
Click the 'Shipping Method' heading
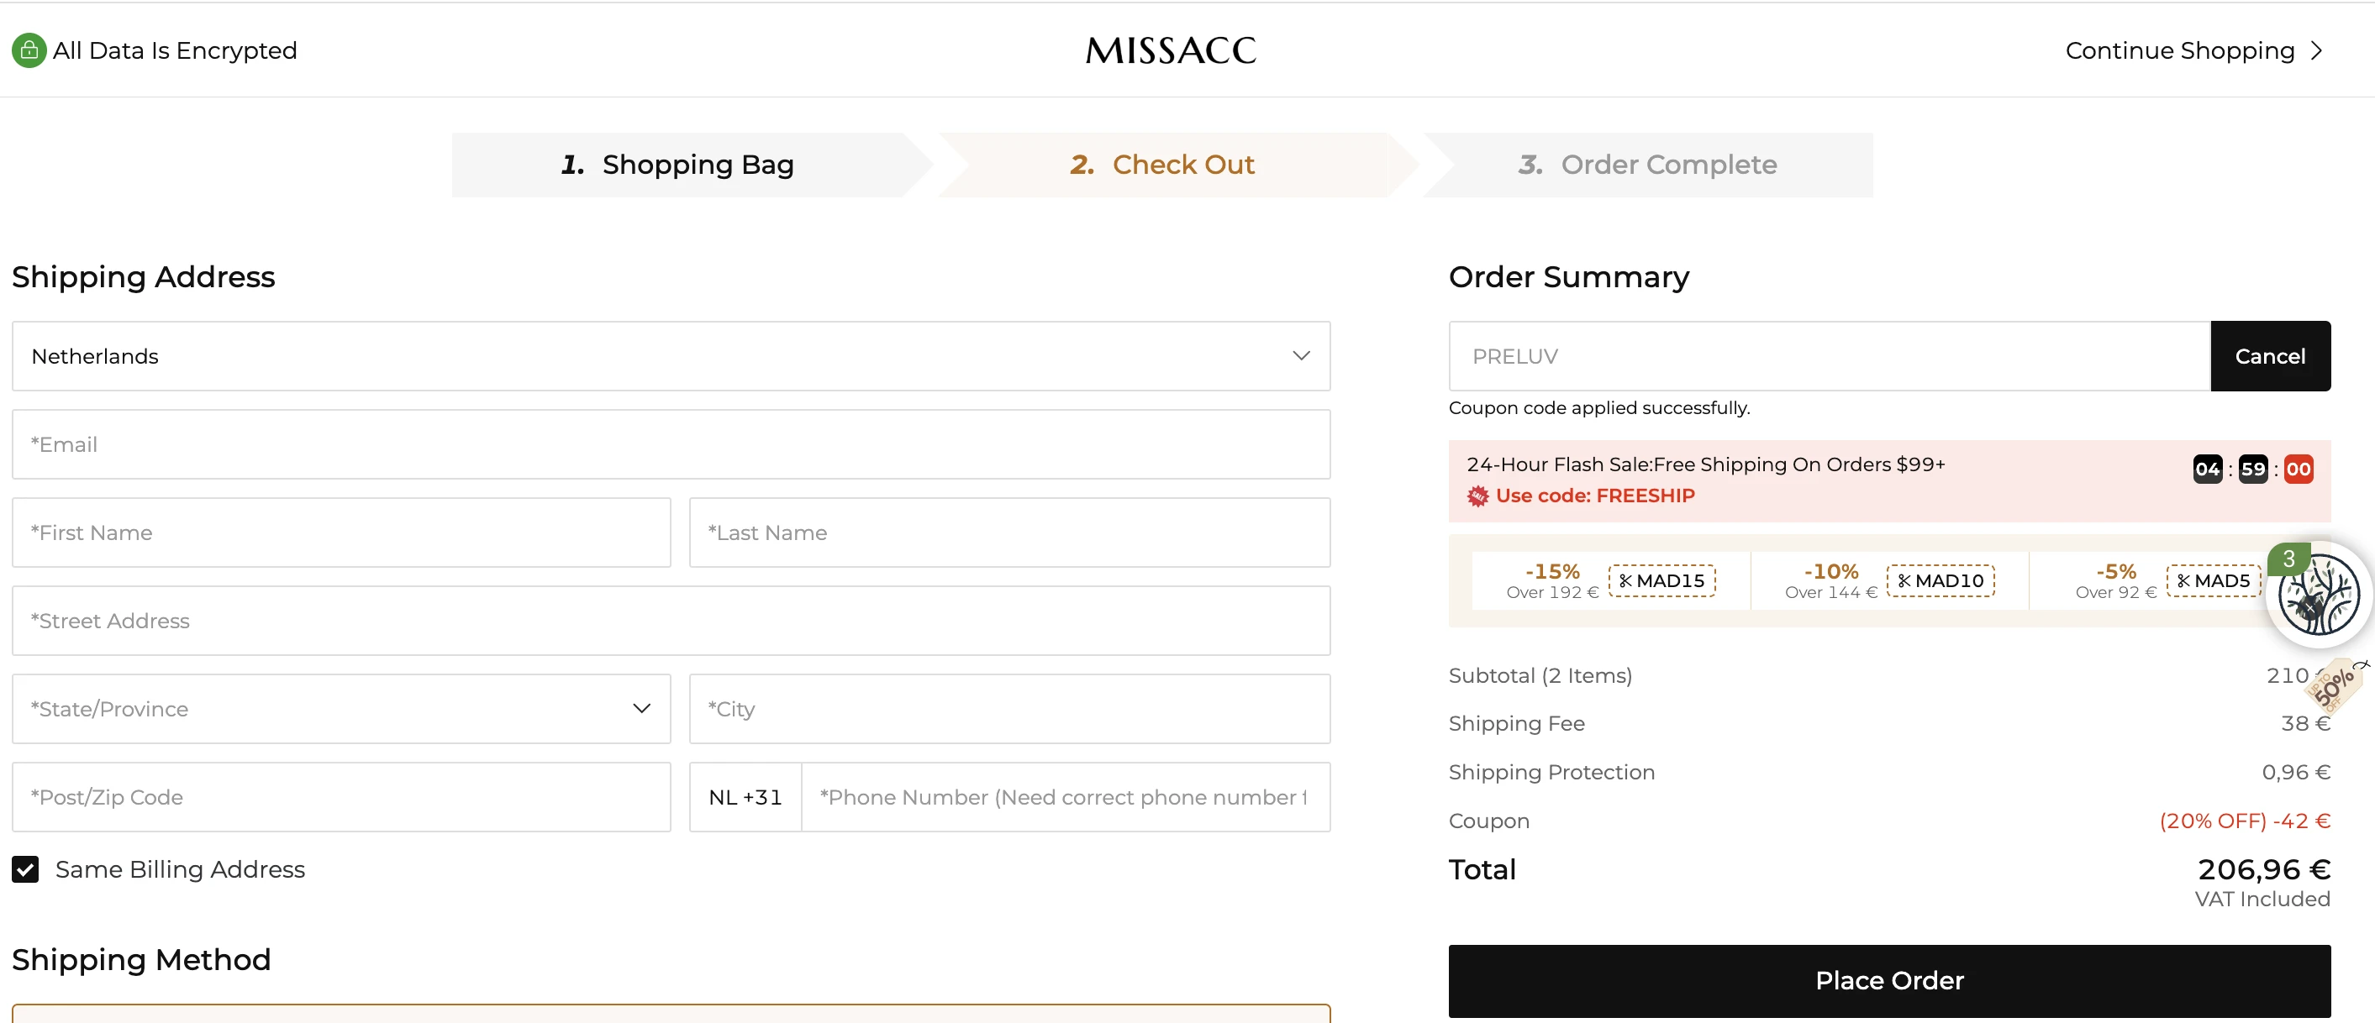pyautogui.click(x=141, y=959)
